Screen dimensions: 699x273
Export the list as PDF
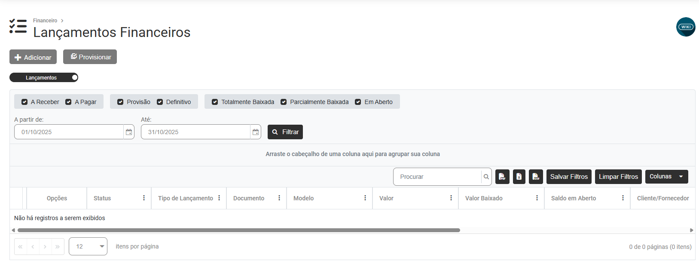(502, 177)
